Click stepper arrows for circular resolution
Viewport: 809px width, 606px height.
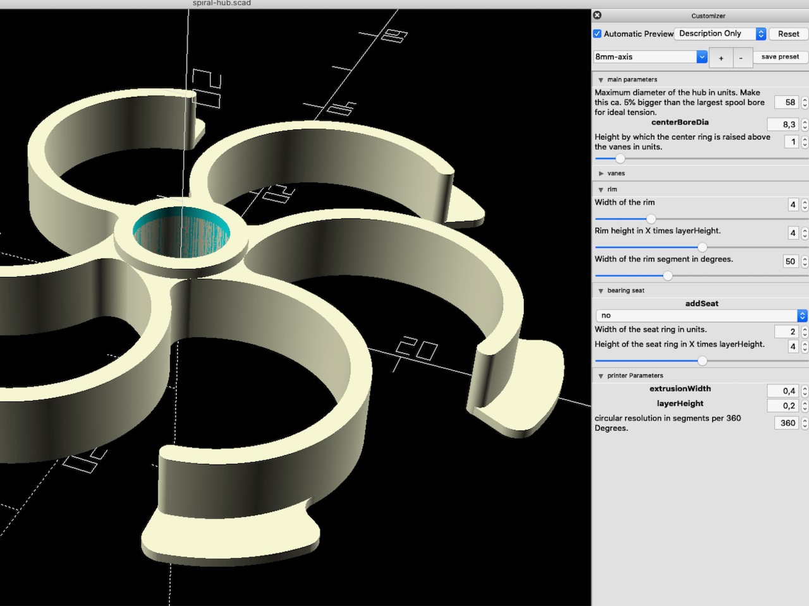[804, 423]
